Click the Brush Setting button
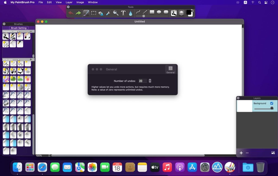The width and height of the screenshot is (278, 176). pyautogui.click(x=18, y=28)
